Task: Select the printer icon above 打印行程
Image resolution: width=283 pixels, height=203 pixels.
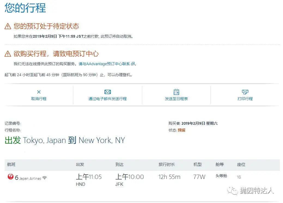Action: coord(245,91)
